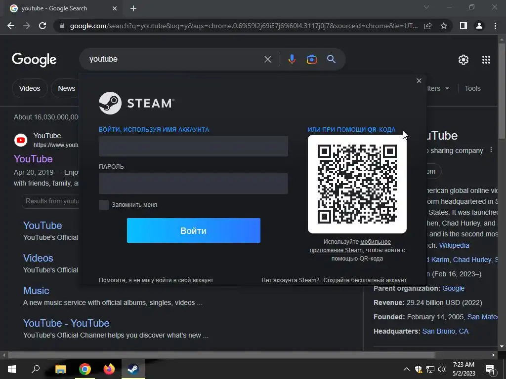Open a new Chrome tab

tap(133, 8)
